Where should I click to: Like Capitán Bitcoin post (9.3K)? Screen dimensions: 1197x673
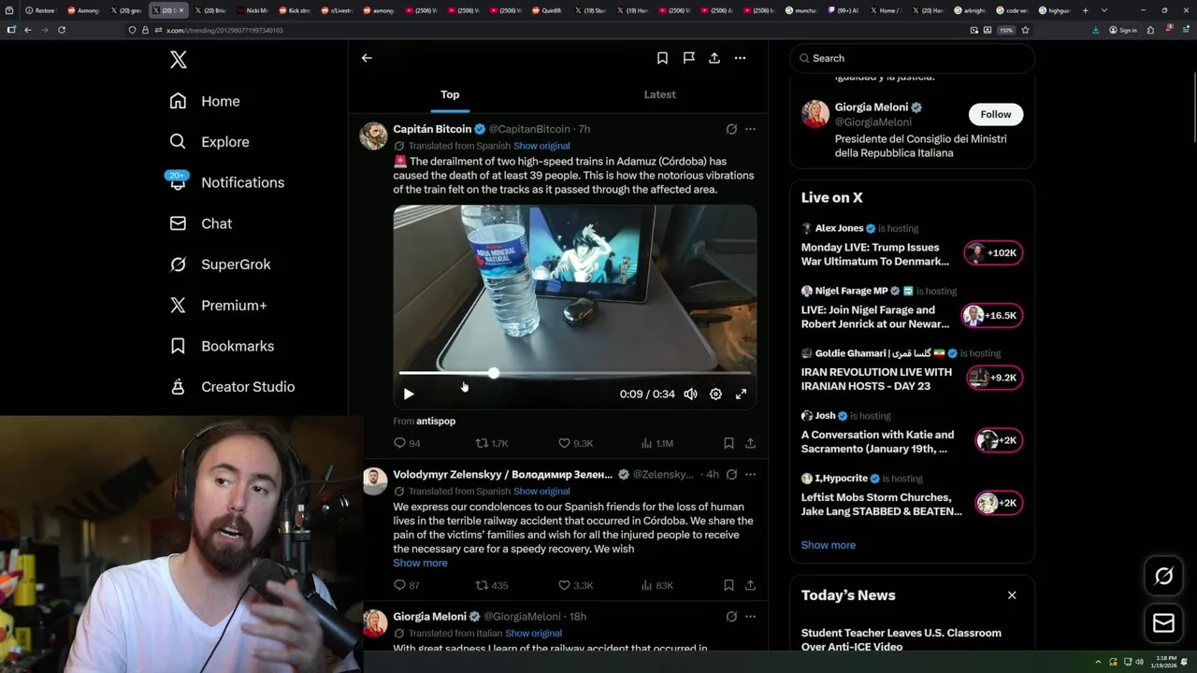pyautogui.click(x=575, y=443)
